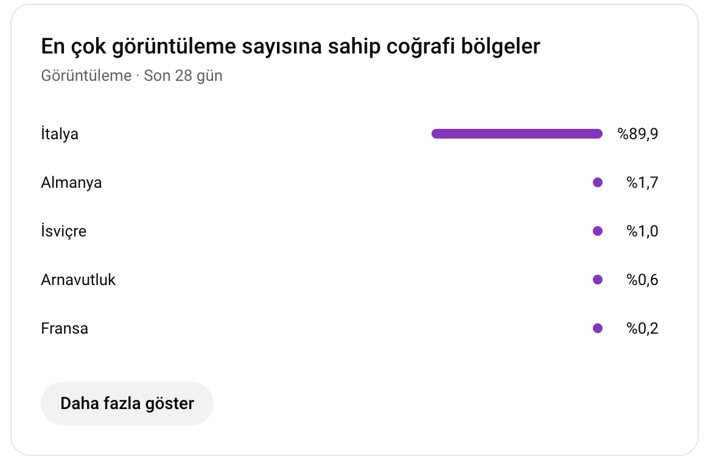This screenshot has width=717, height=468.
Task: Select the %0,6 percentage value
Action: pos(642,280)
